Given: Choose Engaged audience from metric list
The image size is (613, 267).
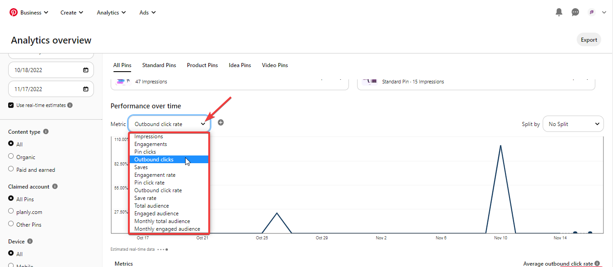Looking at the screenshot, I should [169, 214].
